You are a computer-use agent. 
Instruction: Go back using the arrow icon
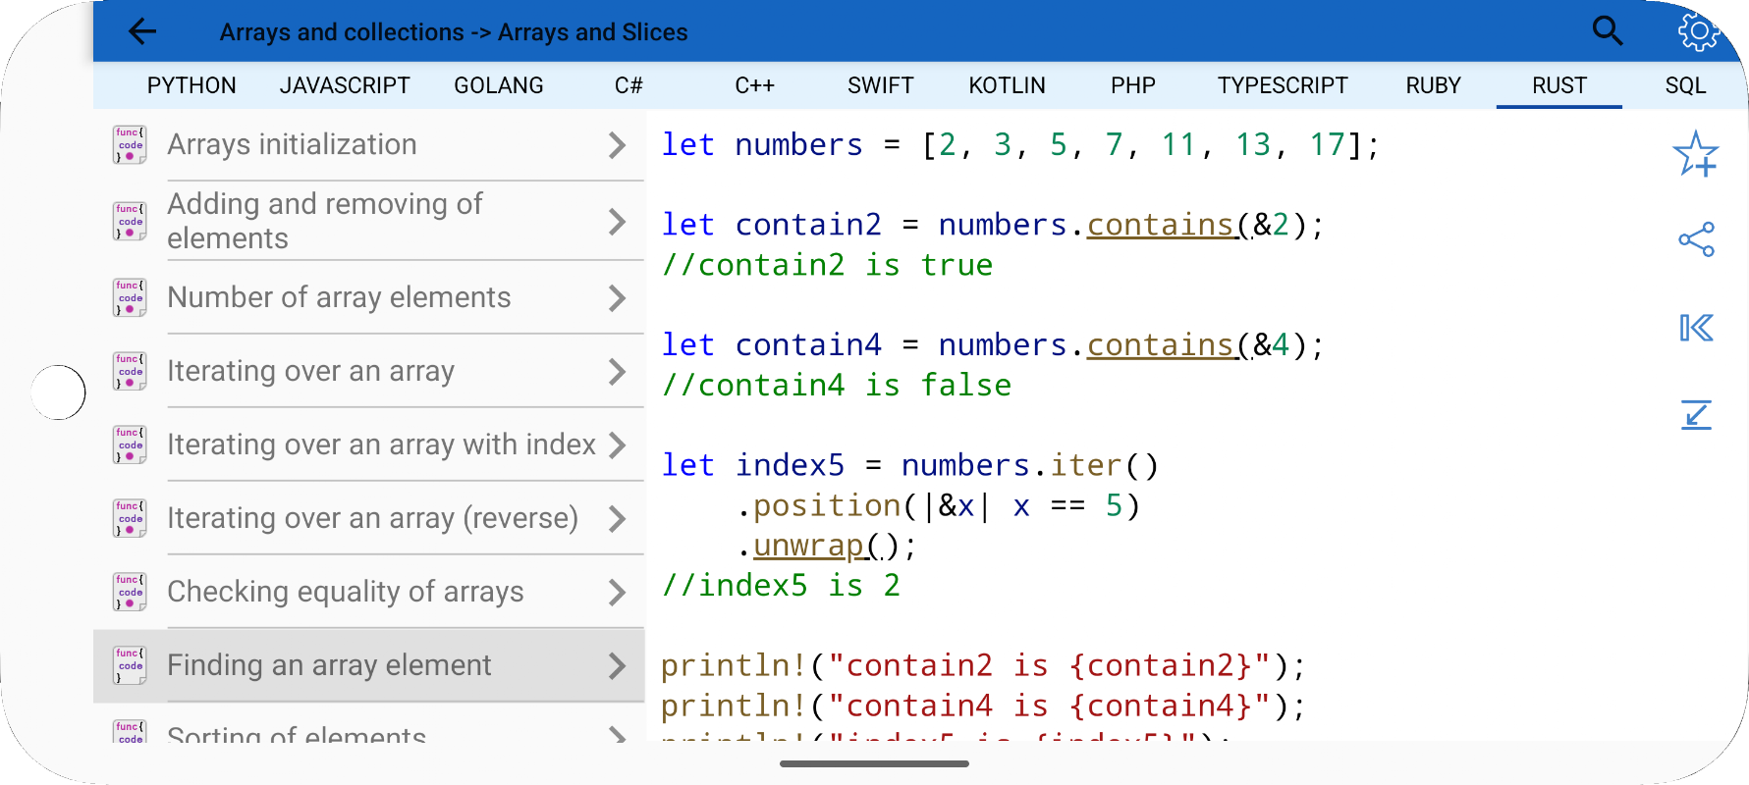click(142, 31)
